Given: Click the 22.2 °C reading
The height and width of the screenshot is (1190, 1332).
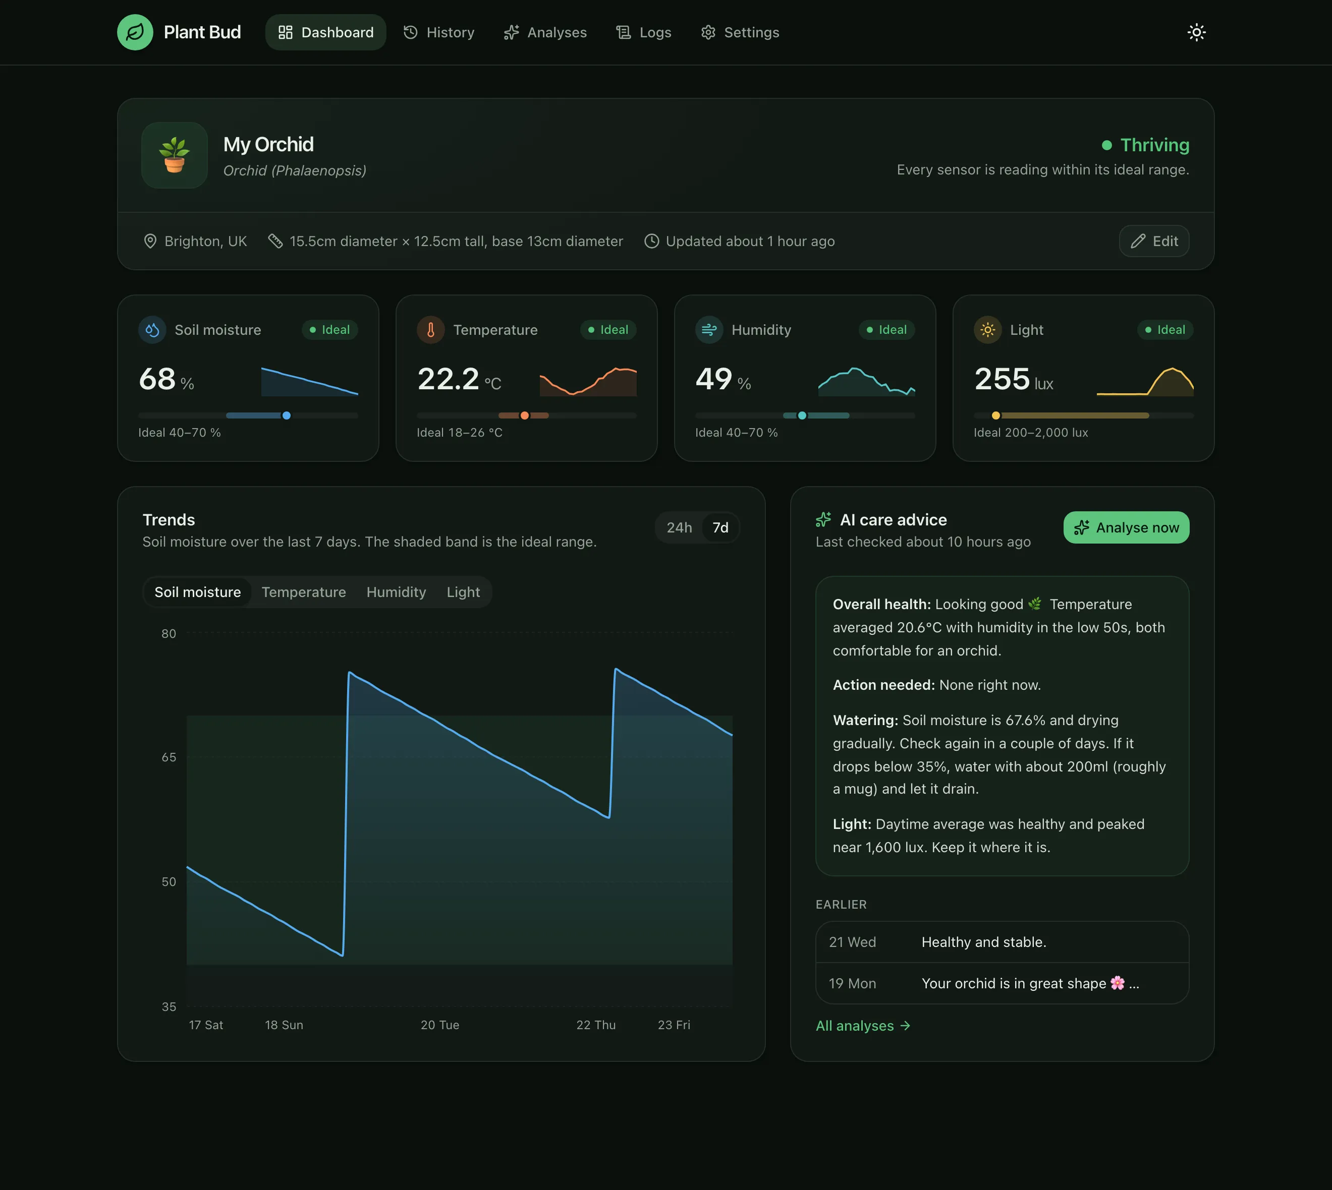Looking at the screenshot, I should (x=459, y=379).
